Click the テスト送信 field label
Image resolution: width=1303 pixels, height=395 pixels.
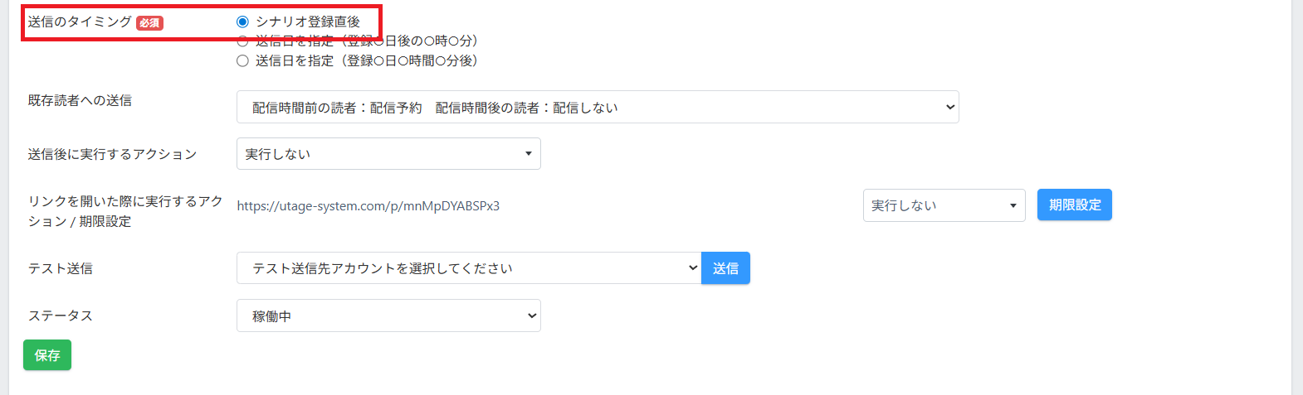pyautogui.click(x=61, y=268)
